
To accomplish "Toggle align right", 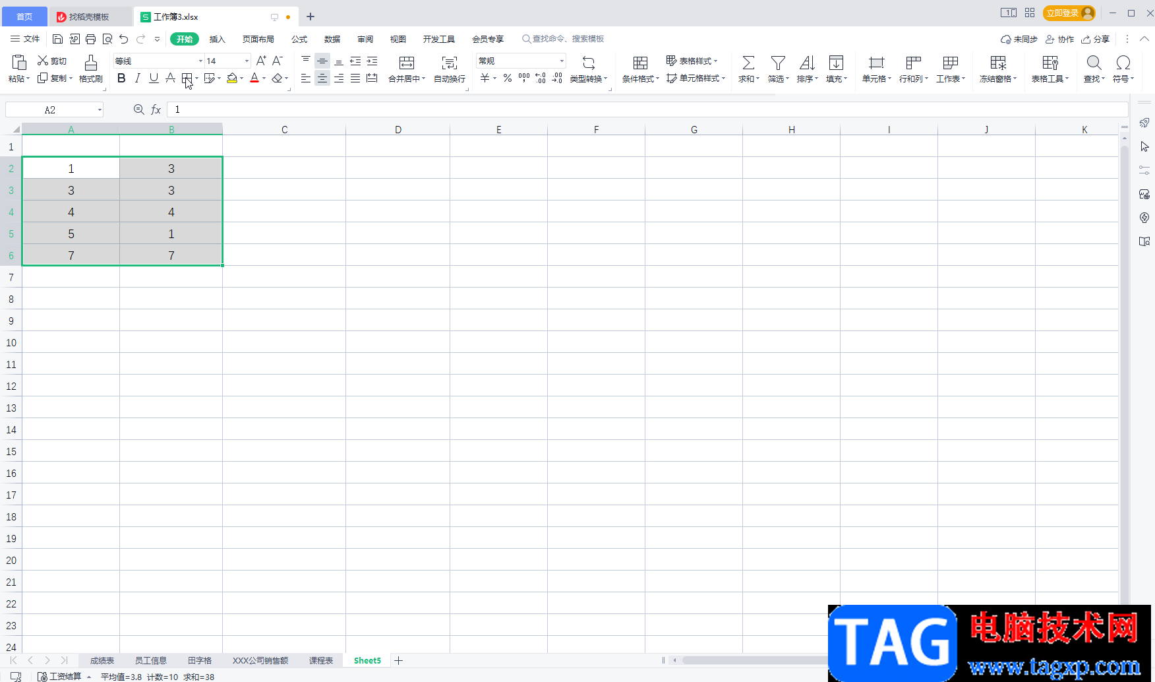I will click(x=339, y=78).
